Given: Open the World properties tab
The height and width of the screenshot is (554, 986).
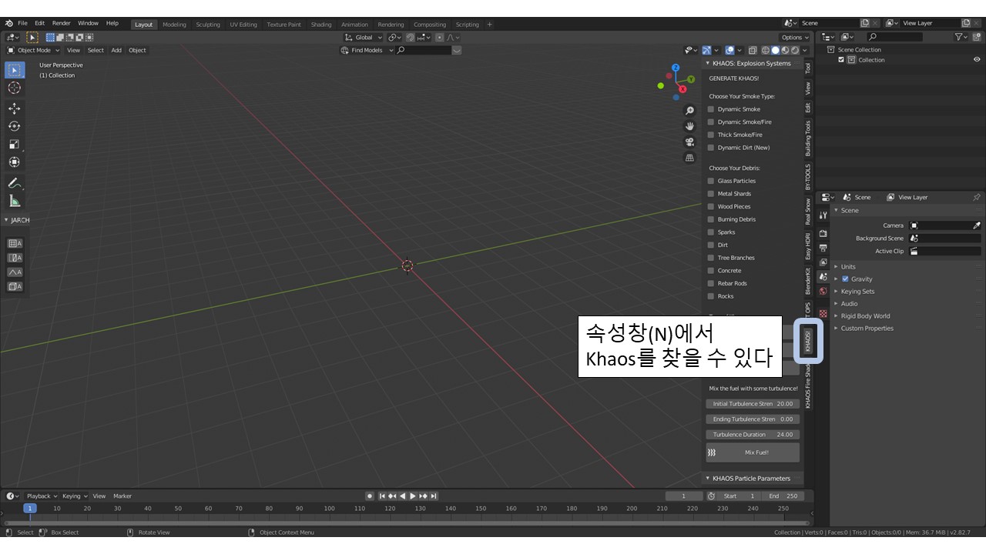Looking at the screenshot, I should (x=823, y=291).
